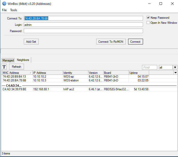This screenshot has height=157, width=178.
Task: Click the WinBox application logo icon
Action: click(4, 4)
